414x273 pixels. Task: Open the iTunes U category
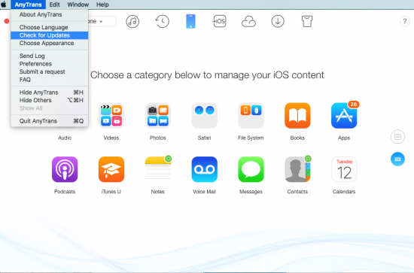[111, 169]
